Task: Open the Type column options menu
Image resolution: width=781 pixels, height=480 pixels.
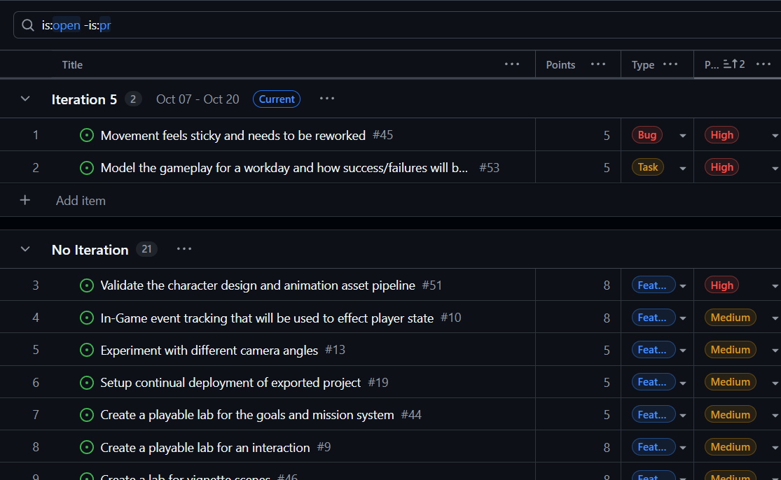Action: pyautogui.click(x=670, y=64)
